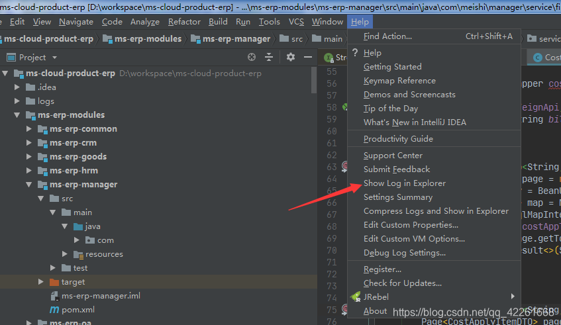This screenshot has height=325, width=561.
Task: Open Project panel settings gear
Action: click(x=291, y=57)
